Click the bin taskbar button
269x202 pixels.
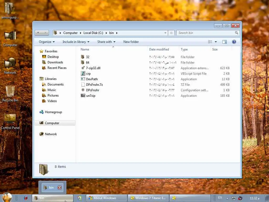tap(53, 198)
